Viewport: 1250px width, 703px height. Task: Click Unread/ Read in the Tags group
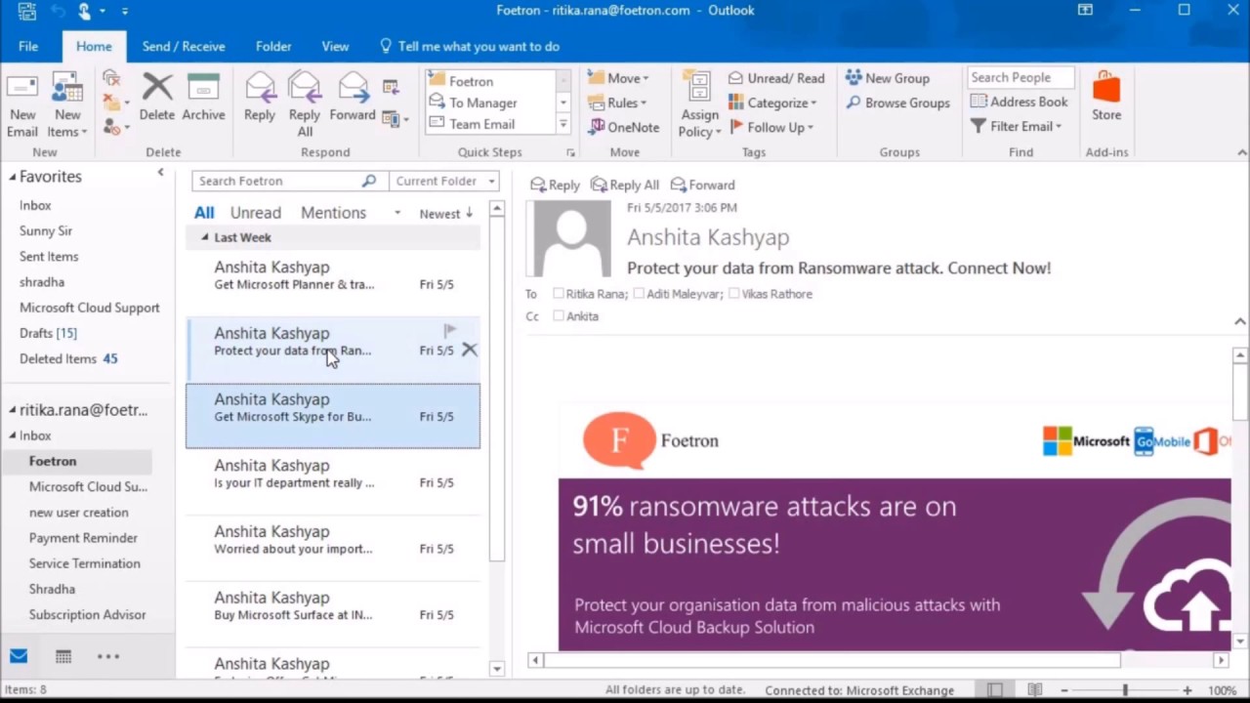tap(777, 78)
